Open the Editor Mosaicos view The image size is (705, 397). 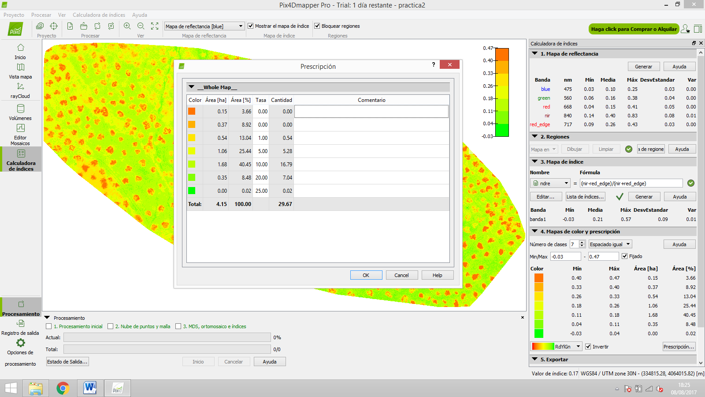pyautogui.click(x=20, y=134)
